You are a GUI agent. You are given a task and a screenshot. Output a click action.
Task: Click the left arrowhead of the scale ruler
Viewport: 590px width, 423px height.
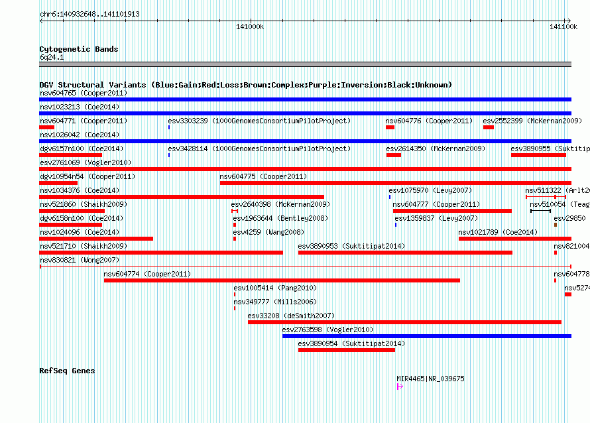(x=41, y=21)
